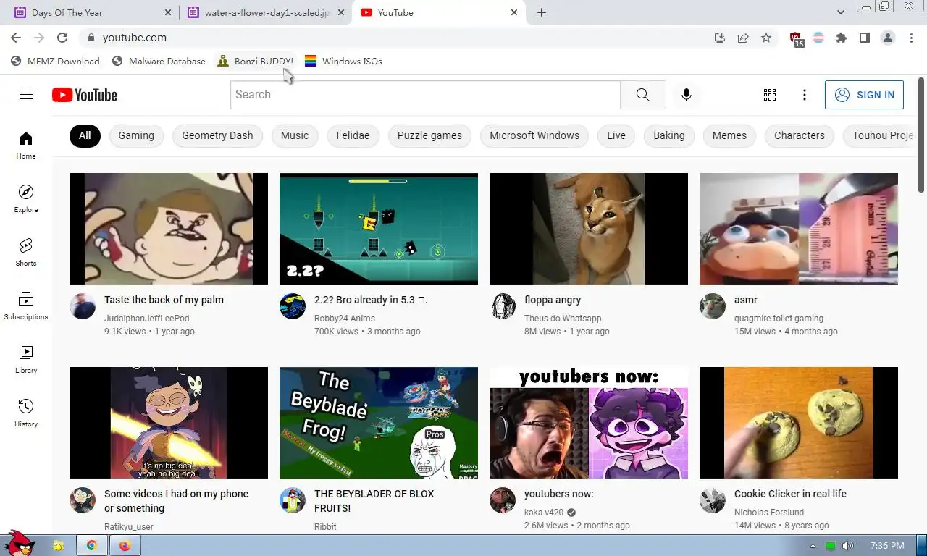Select the Felidae filter chip
This screenshot has height=556, width=927.
click(353, 135)
